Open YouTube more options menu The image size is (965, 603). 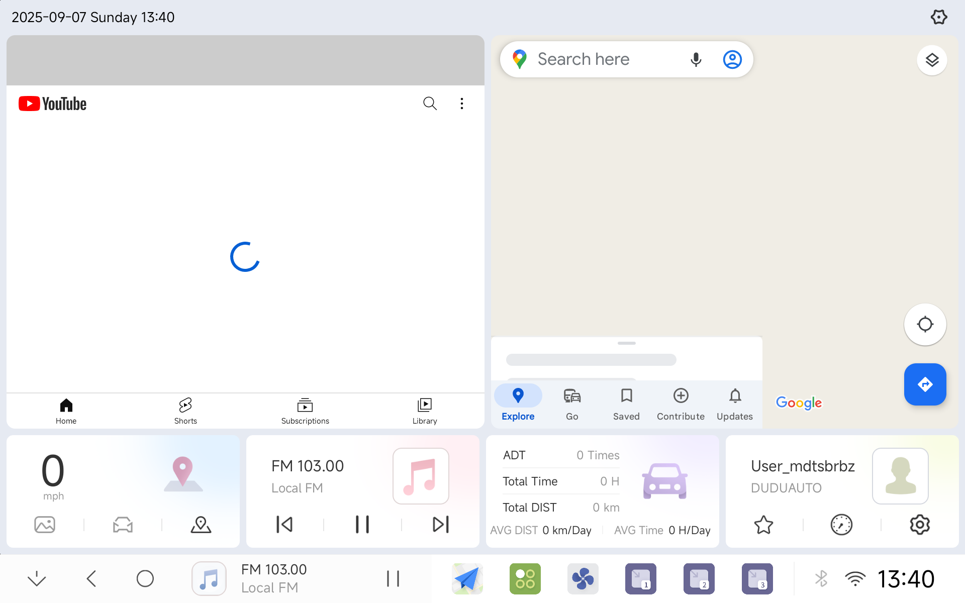click(x=461, y=104)
